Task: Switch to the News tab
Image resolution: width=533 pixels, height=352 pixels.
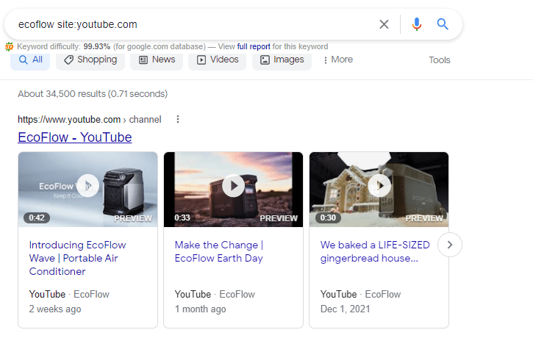Action: click(x=157, y=60)
